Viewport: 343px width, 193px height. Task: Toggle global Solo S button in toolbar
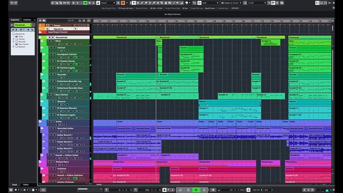[77, 3]
